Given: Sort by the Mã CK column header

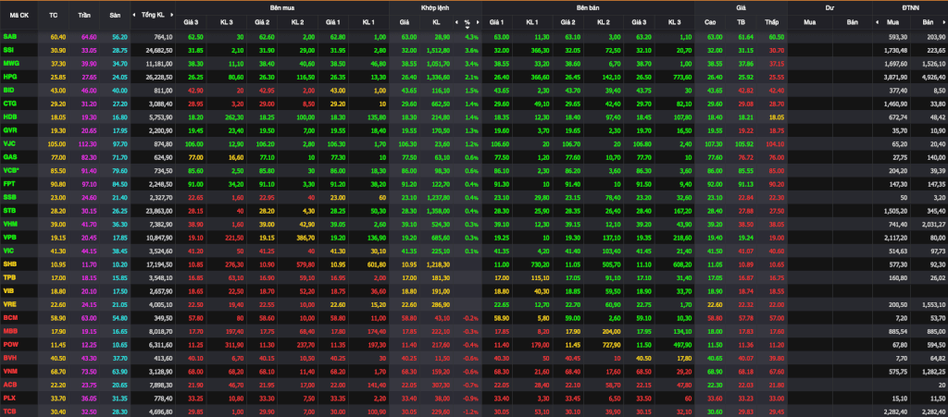Looking at the screenshot, I should point(19,15).
